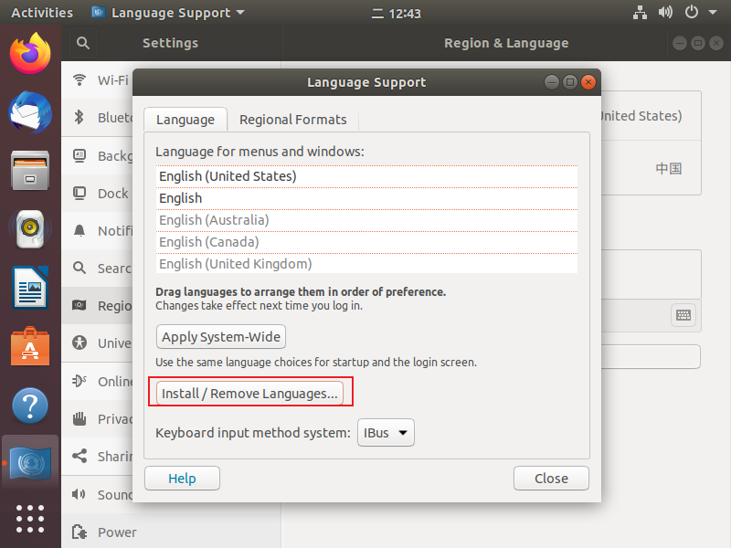
Task: Click keyboard layout icon in Region panel
Action: pos(683,315)
